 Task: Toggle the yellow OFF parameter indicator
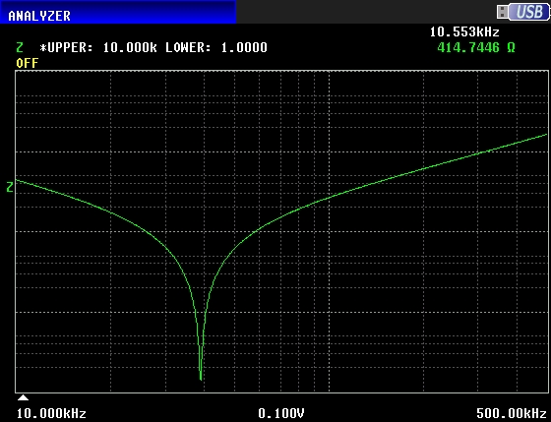point(28,63)
